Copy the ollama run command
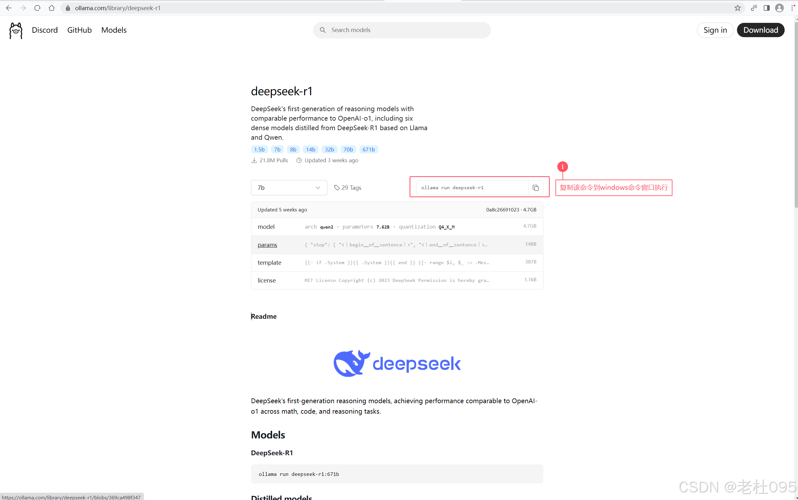The image size is (798, 500). point(535,188)
